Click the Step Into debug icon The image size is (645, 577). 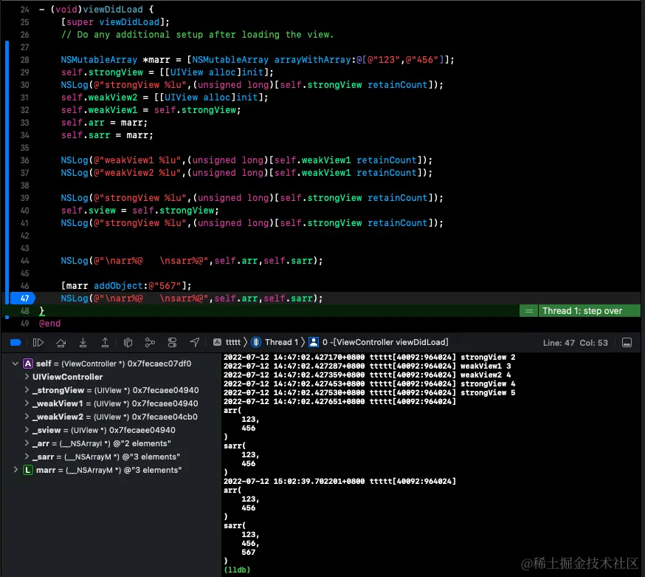point(83,342)
